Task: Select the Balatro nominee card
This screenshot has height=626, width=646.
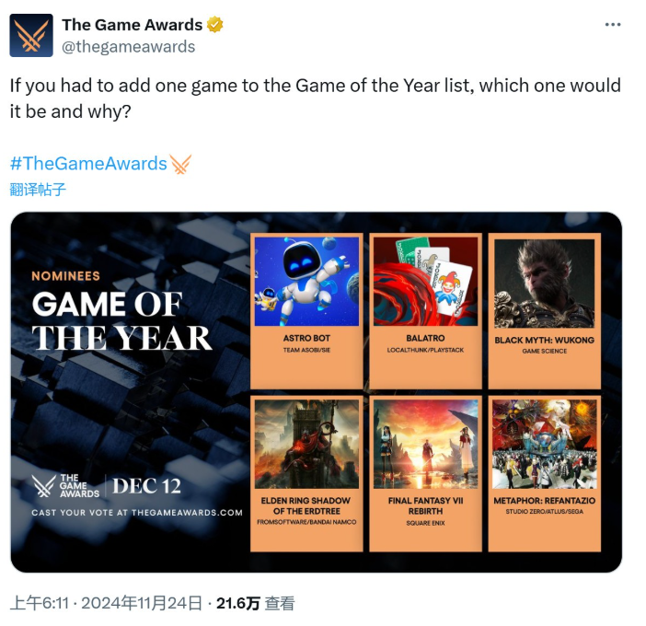Action: [x=425, y=311]
